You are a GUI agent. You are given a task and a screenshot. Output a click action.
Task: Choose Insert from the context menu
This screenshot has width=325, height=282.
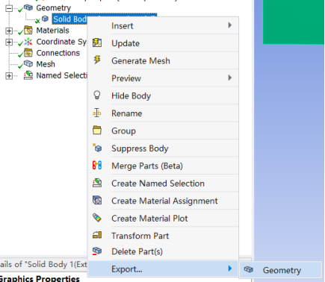click(x=163, y=25)
